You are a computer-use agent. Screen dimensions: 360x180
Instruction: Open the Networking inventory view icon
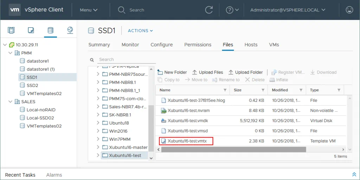(70, 31)
